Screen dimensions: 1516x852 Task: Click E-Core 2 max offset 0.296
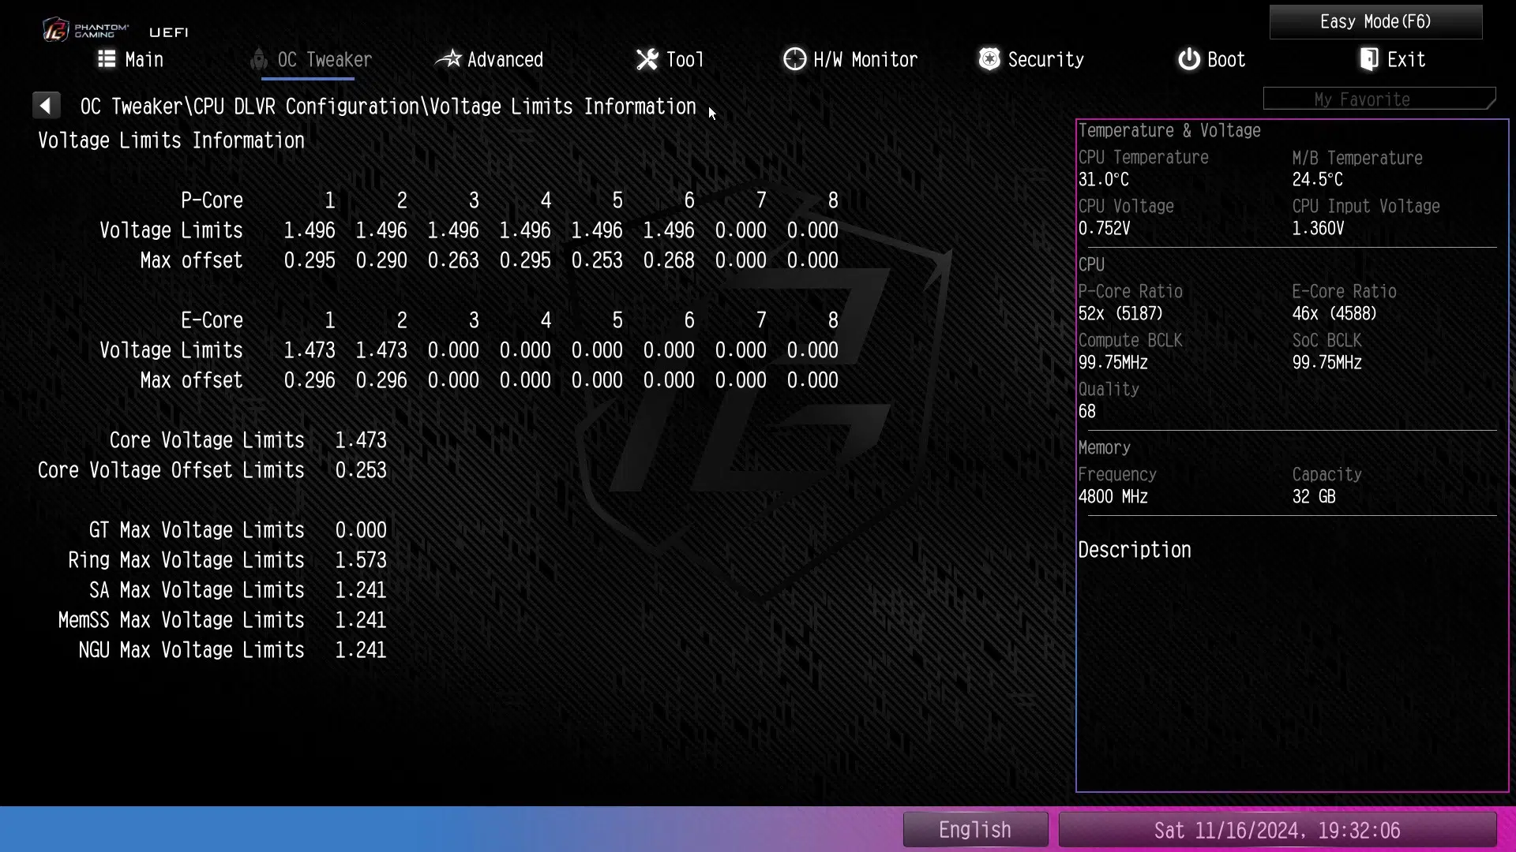point(381,380)
